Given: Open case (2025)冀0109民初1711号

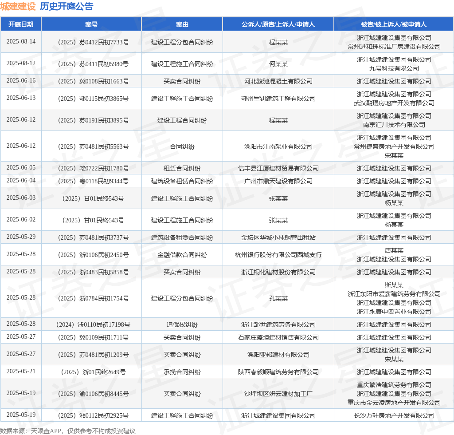Looking at the screenshot, I should pyautogui.click(x=93, y=338).
